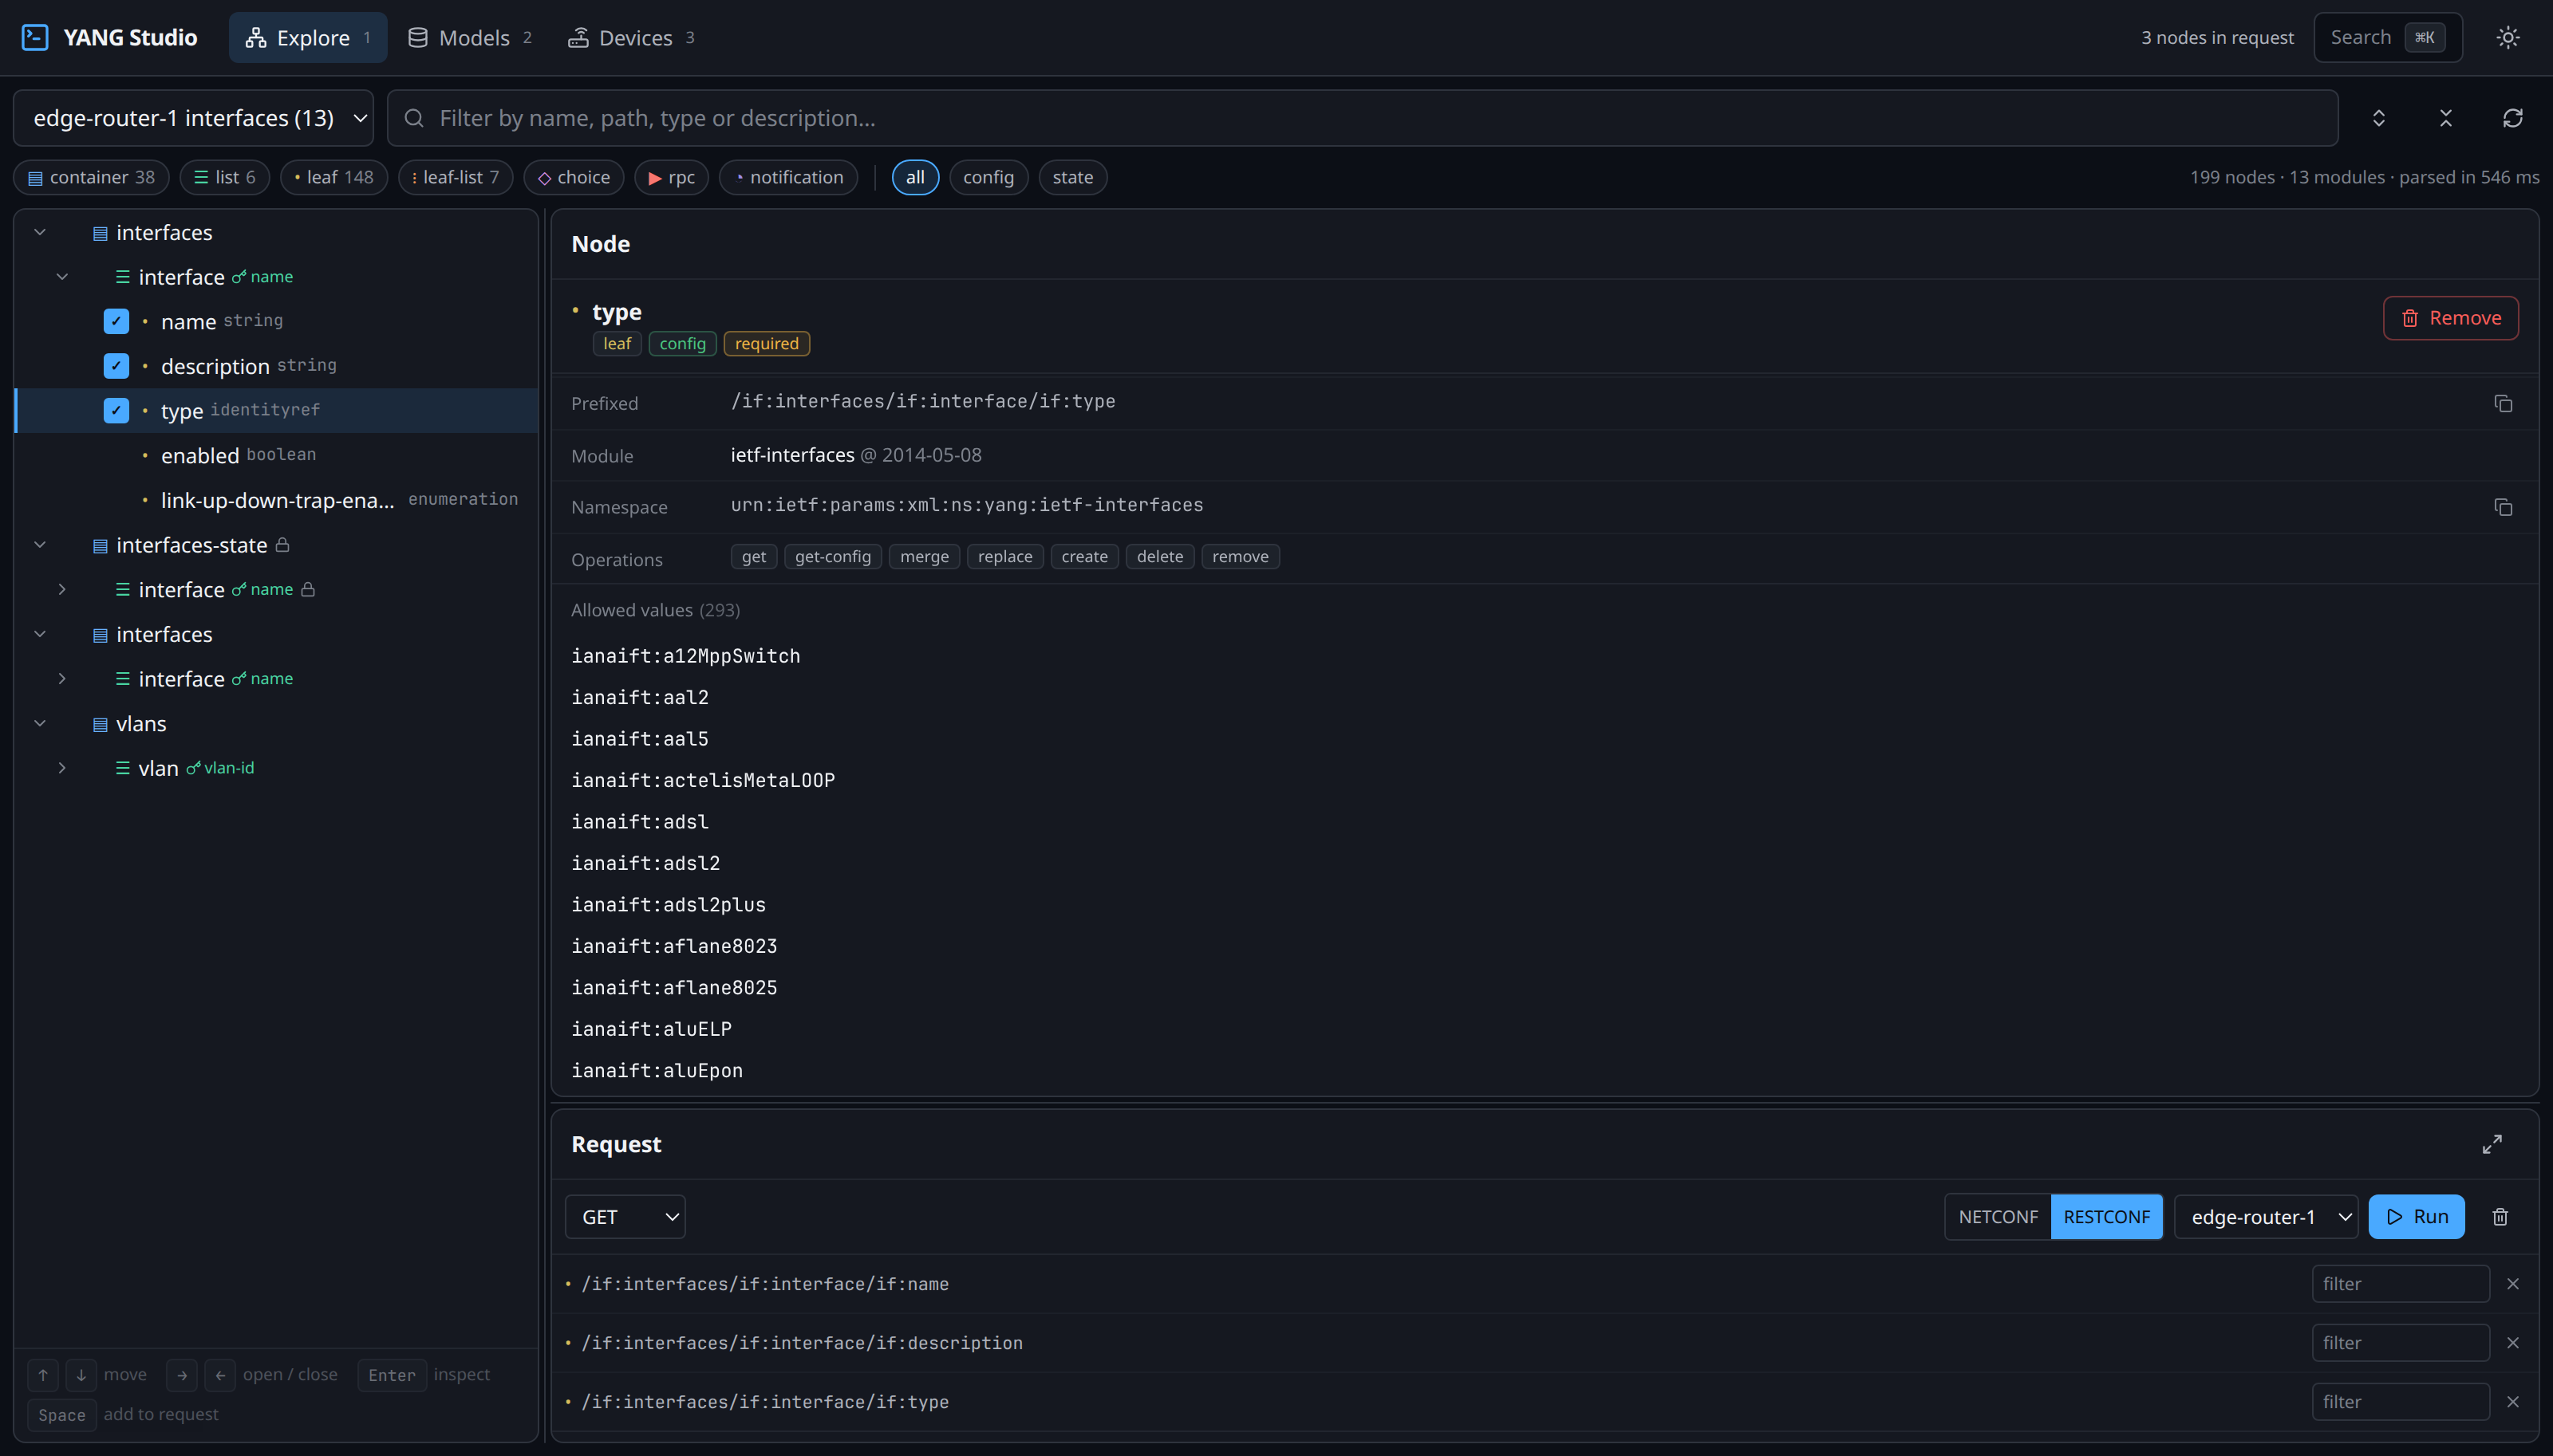This screenshot has width=2553, height=1456.
Task: Open the edge-router-1 interfaces schema dropdown
Action: point(193,118)
